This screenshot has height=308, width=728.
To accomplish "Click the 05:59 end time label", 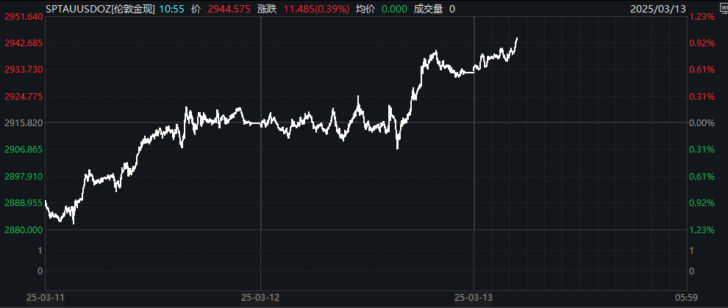I will pos(687,296).
